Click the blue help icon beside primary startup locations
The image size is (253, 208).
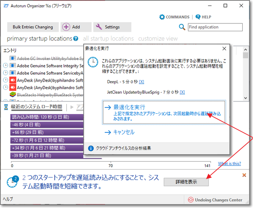(76, 38)
